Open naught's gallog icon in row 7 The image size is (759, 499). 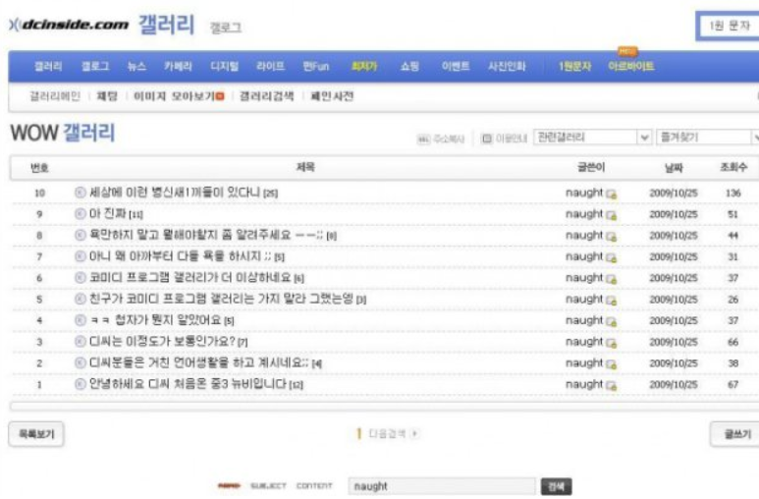click(x=612, y=258)
